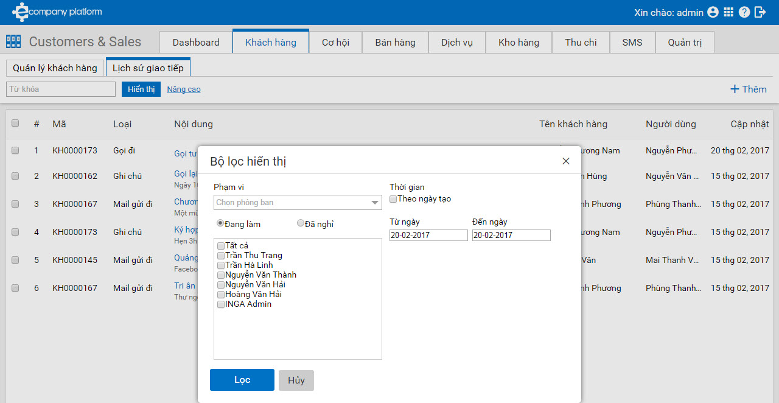Click Xin chào: admin greeting text
This screenshot has height=403, width=779.
tap(669, 12)
